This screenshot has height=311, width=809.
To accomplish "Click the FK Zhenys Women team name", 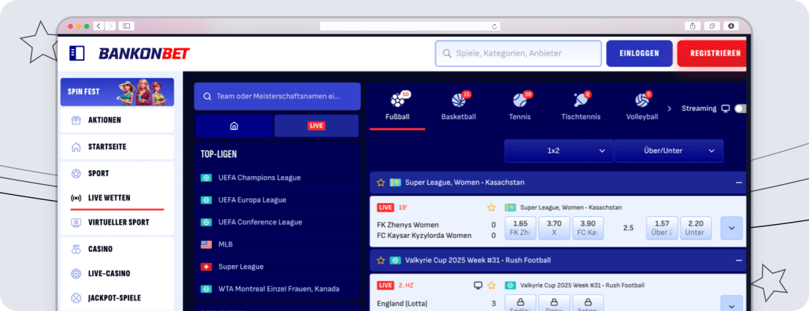I will [408, 225].
